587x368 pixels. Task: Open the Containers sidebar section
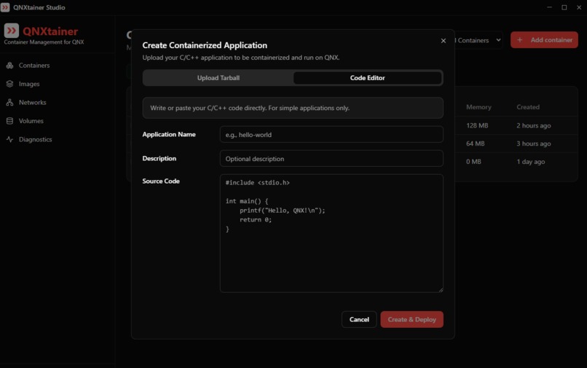[x=28, y=65]
